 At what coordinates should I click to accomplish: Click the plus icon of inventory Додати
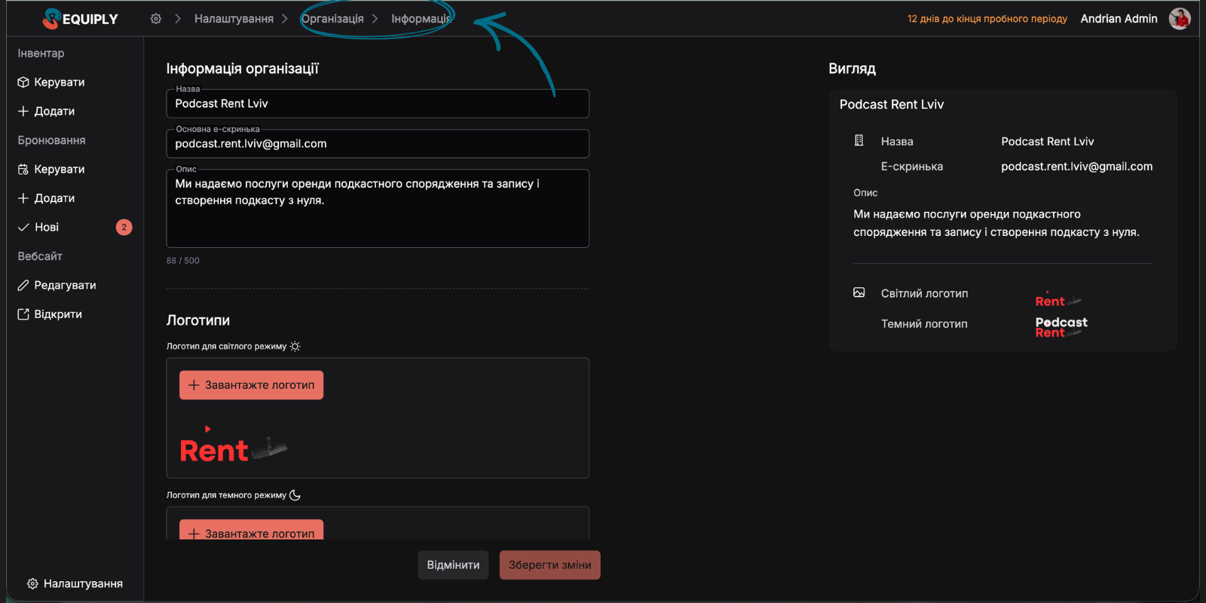23,111
